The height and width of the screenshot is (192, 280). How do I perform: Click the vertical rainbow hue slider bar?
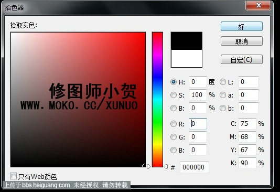click(x=157, y=100)
